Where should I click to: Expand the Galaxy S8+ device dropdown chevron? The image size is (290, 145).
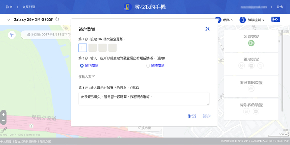pyautogui.click(x=8, y=19)
